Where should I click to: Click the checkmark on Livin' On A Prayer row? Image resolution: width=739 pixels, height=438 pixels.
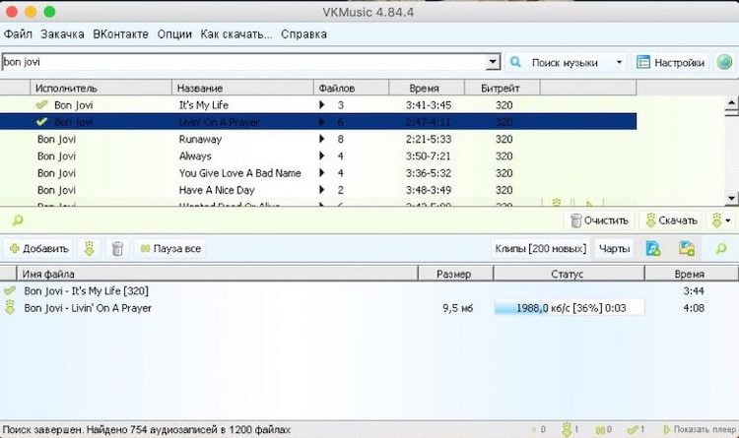tap(42, 121)
